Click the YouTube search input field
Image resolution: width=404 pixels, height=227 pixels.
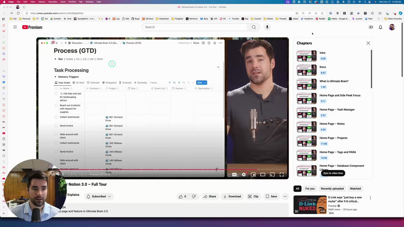[195, 27]
